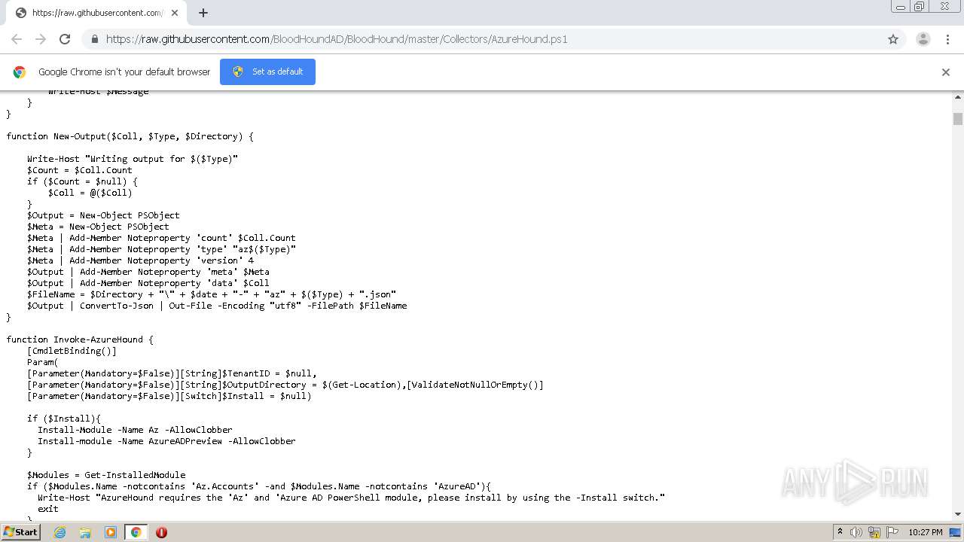Click the vertical scrollbar thumb
The image size is (964, 542).
coord(958,118)
